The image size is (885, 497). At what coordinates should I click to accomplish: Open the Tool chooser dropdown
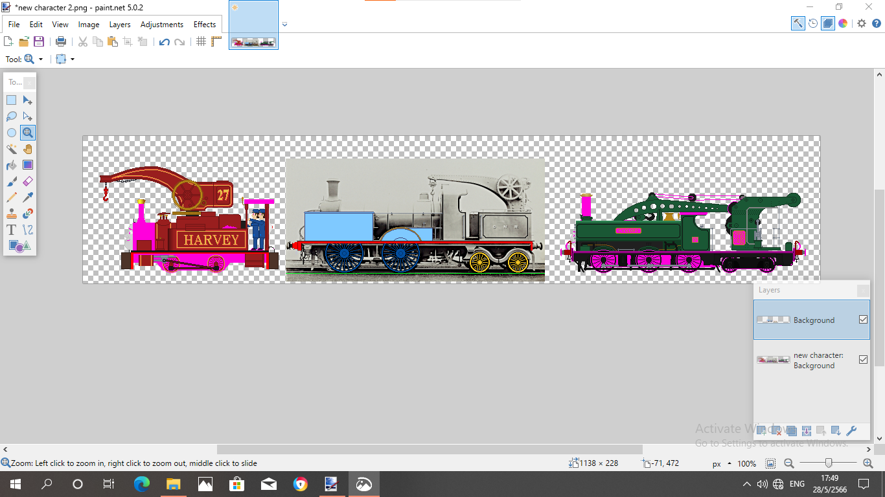pos(33,59)
